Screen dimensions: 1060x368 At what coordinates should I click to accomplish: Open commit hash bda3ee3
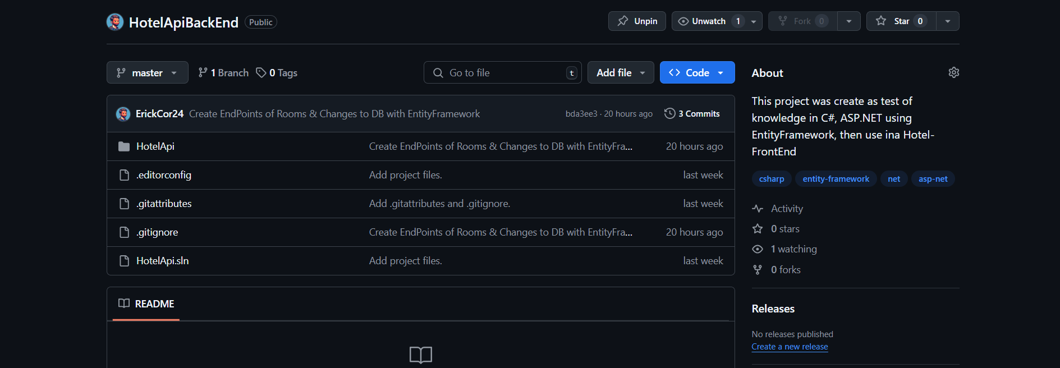pyautogui.click(x=581, y=114)
